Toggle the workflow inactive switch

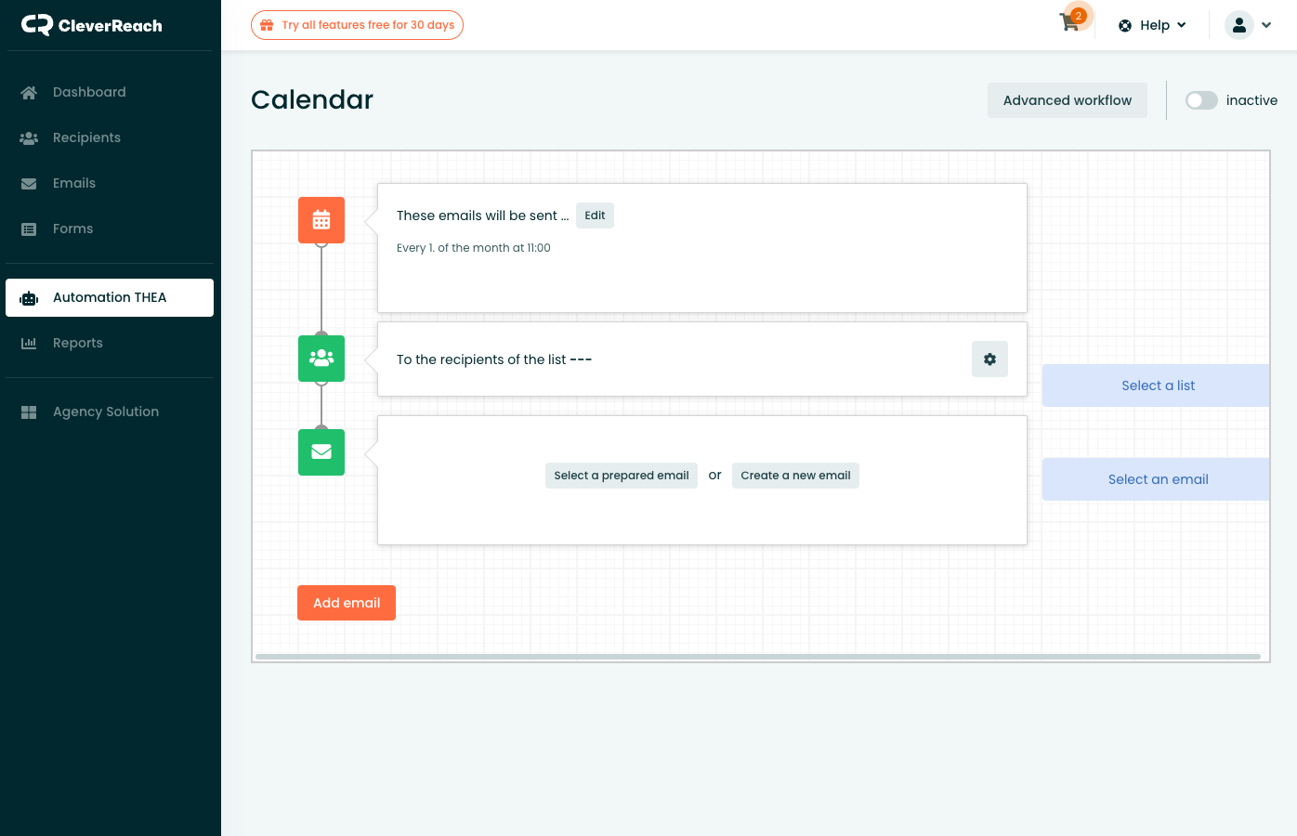pos(1201,100)
